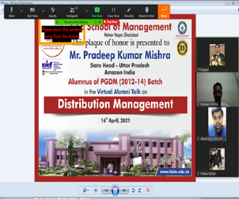Click the NIRF logo on plaque
This screenshot has width=239, height=199.
52,68
